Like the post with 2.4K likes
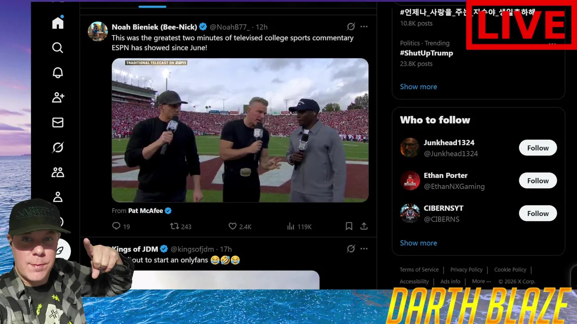577x324 pixels. [x=233, y=226]
